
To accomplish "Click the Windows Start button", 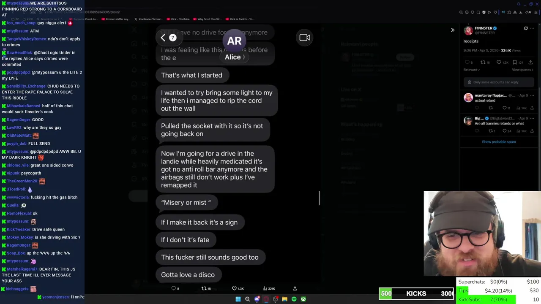I will pos(238,299).
